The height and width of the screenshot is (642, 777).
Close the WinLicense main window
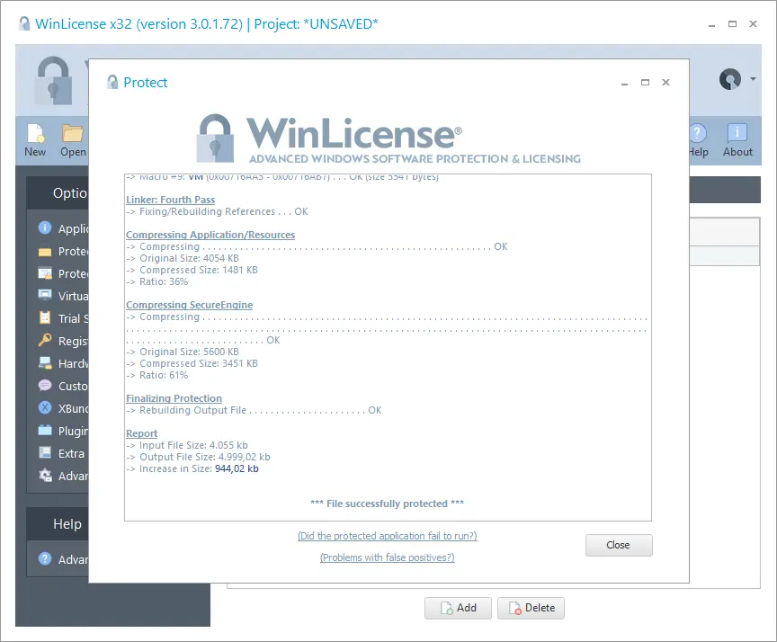(x=754, y=23)
